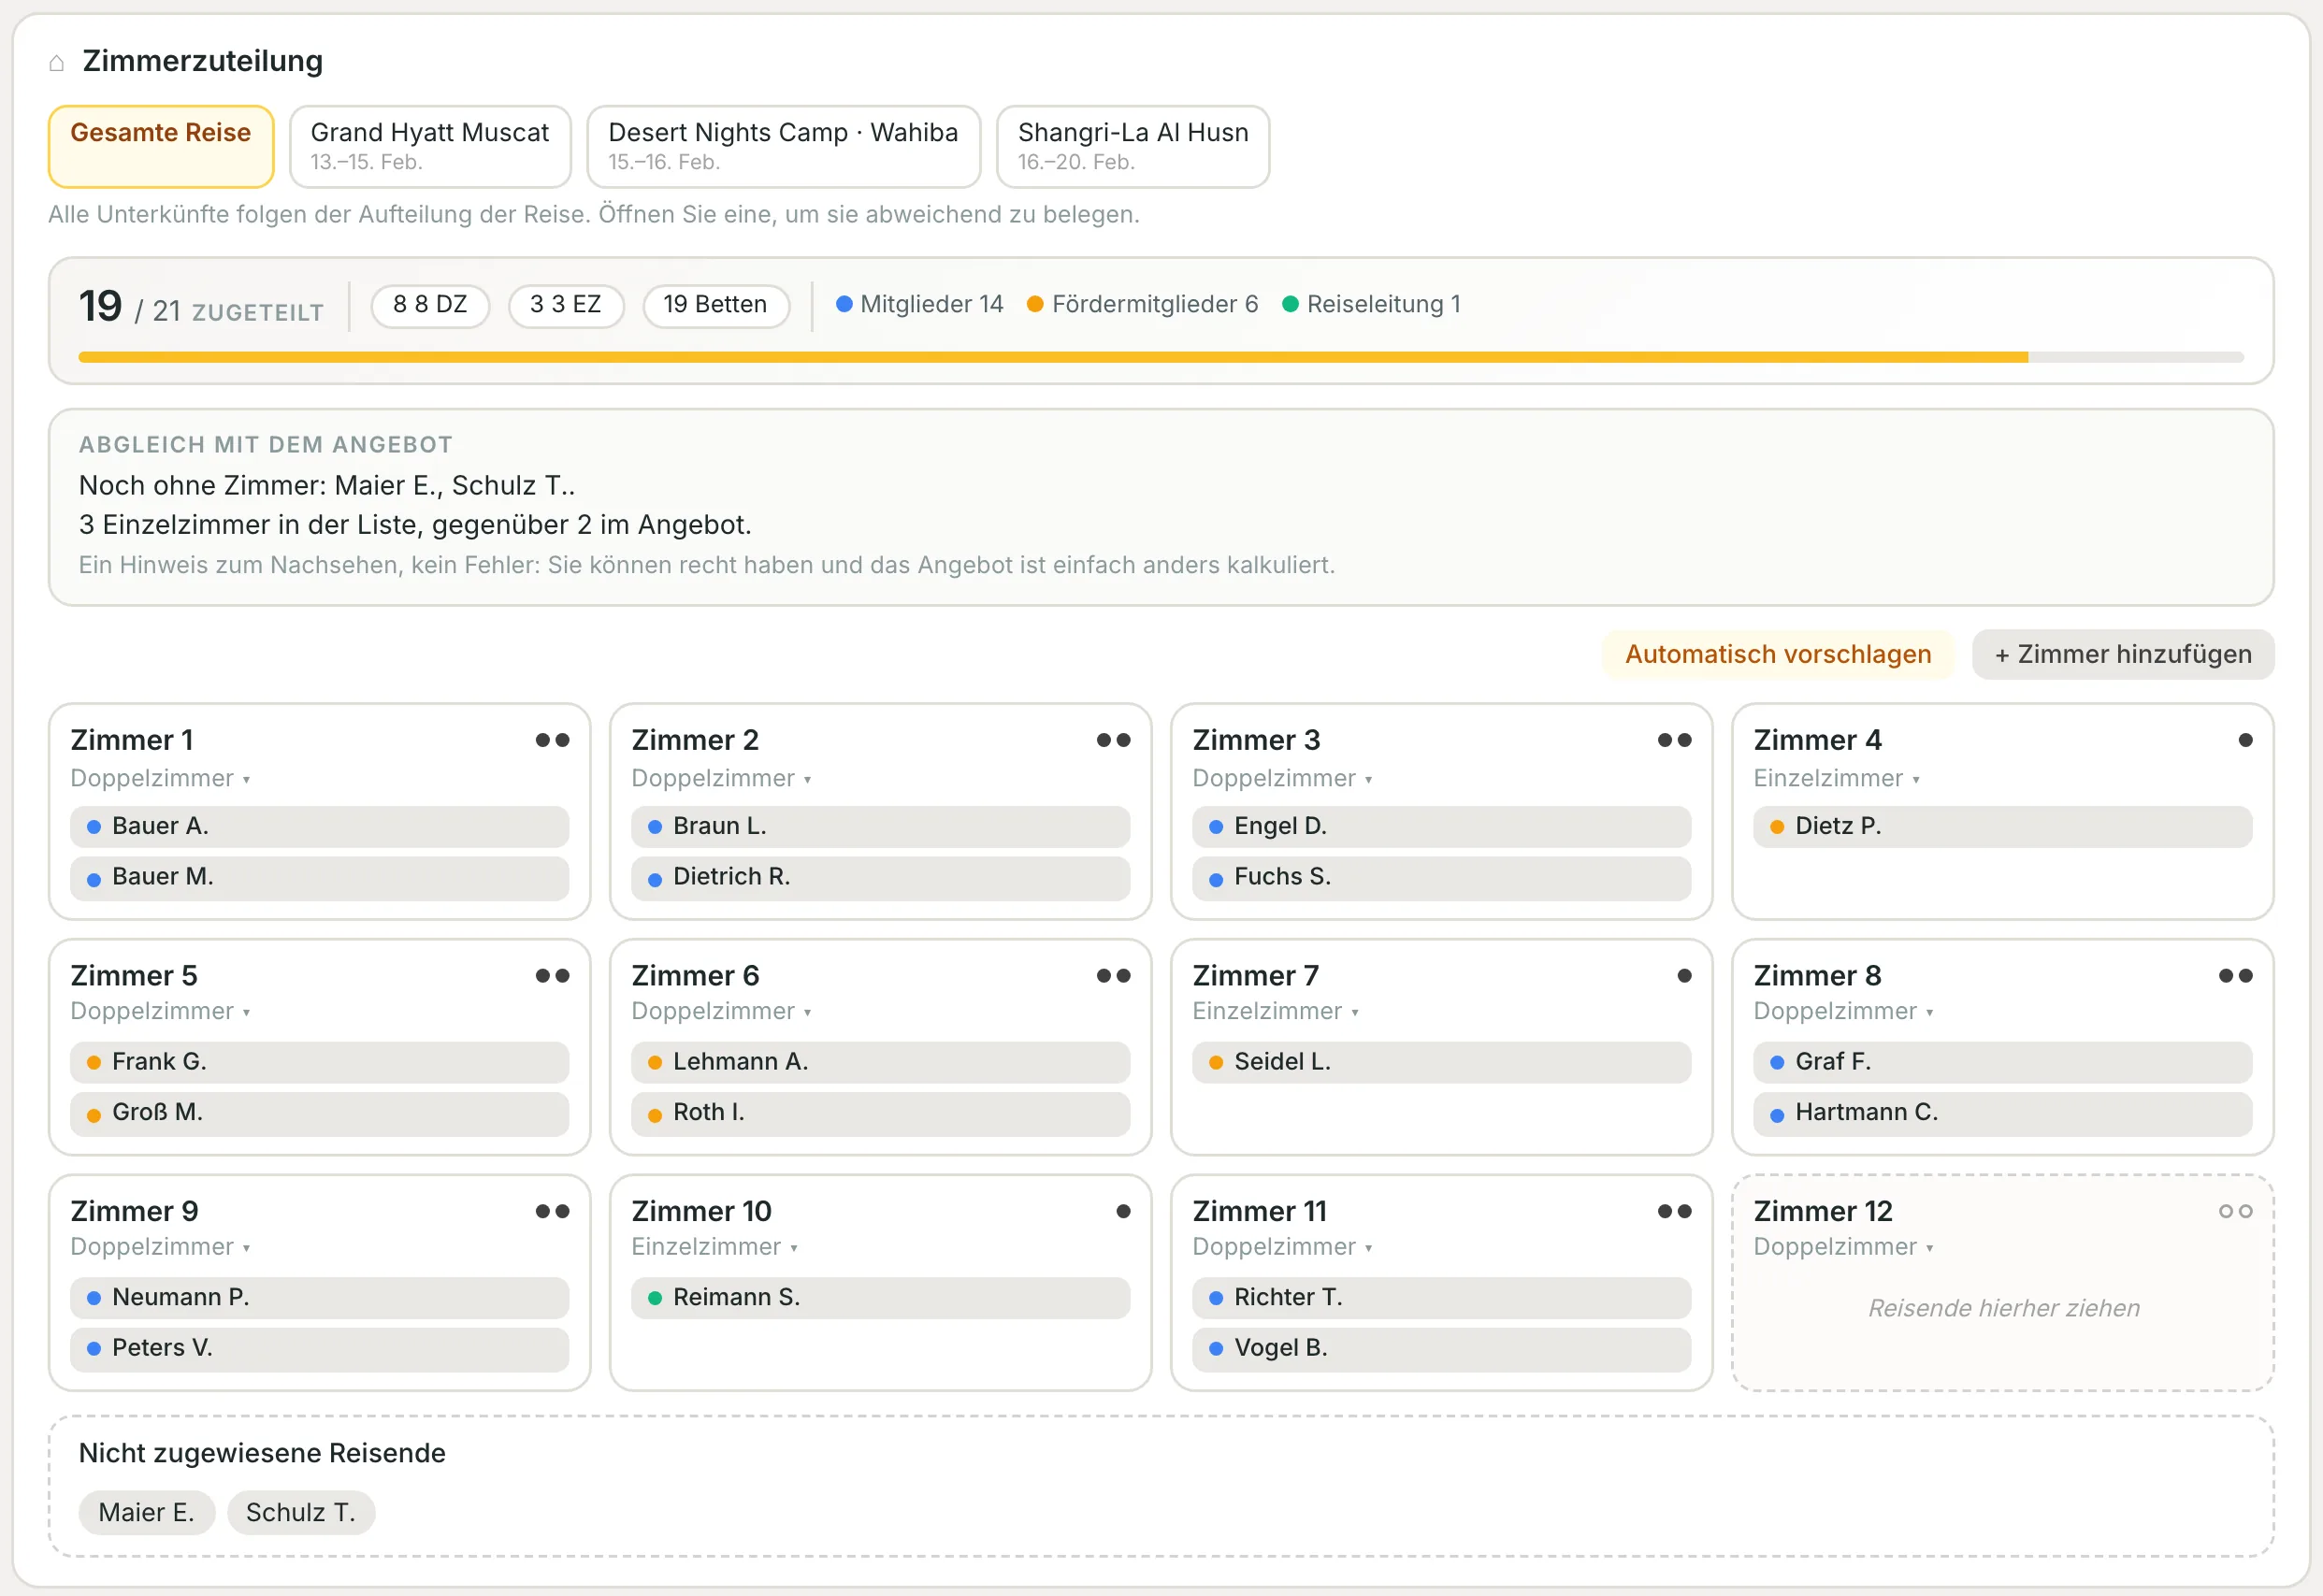Click the occupancy dot of Zimmer 10
Screen dimensions: 2323x1596
1123,1211
